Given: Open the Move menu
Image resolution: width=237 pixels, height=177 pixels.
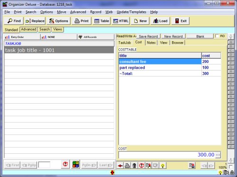Looking at the screenshot, I should tap(62, 12).
